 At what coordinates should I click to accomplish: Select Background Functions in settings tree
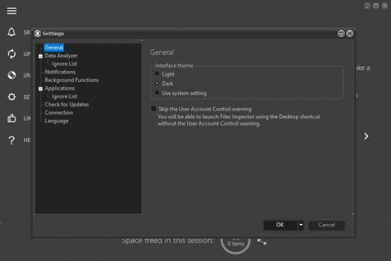click(x=72, y=80)
